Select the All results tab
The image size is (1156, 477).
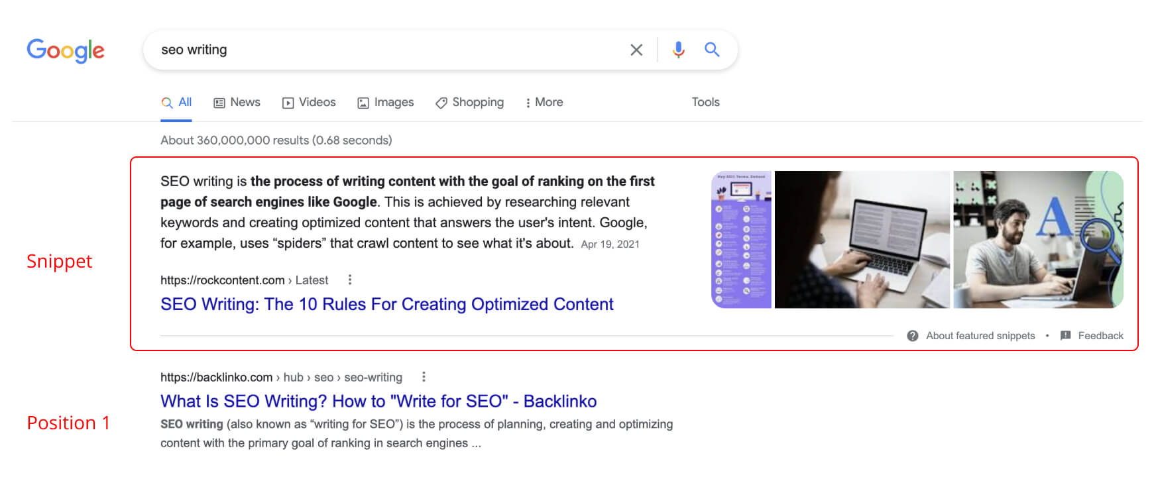(176, 103)
